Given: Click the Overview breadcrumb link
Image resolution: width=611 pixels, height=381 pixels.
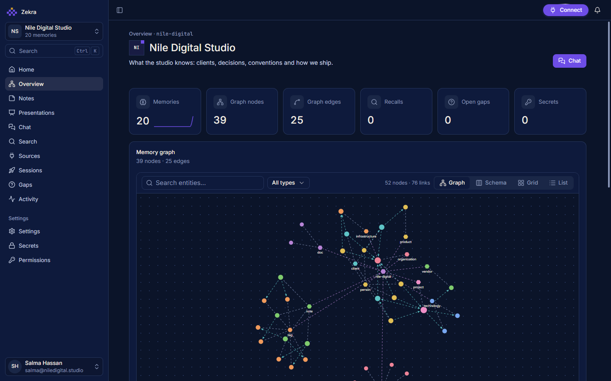Looking at the screenshot, I should (x=140, y=34).
